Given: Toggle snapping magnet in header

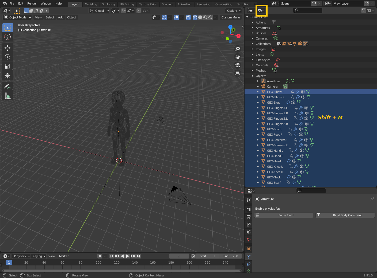Looking at the screenshot, I should point(124,11).
